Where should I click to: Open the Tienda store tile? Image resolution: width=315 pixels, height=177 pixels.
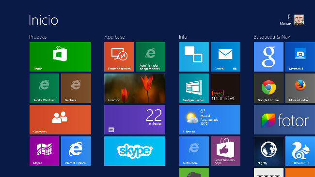(60, 57)
